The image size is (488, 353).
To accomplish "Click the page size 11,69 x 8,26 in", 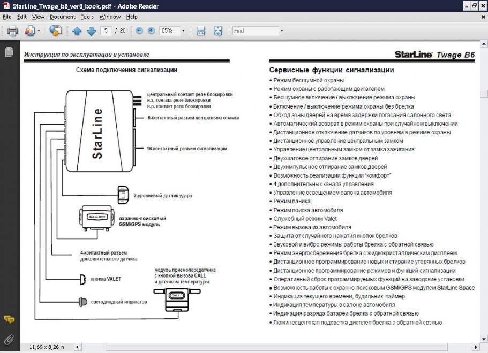I will pos(47,347).
